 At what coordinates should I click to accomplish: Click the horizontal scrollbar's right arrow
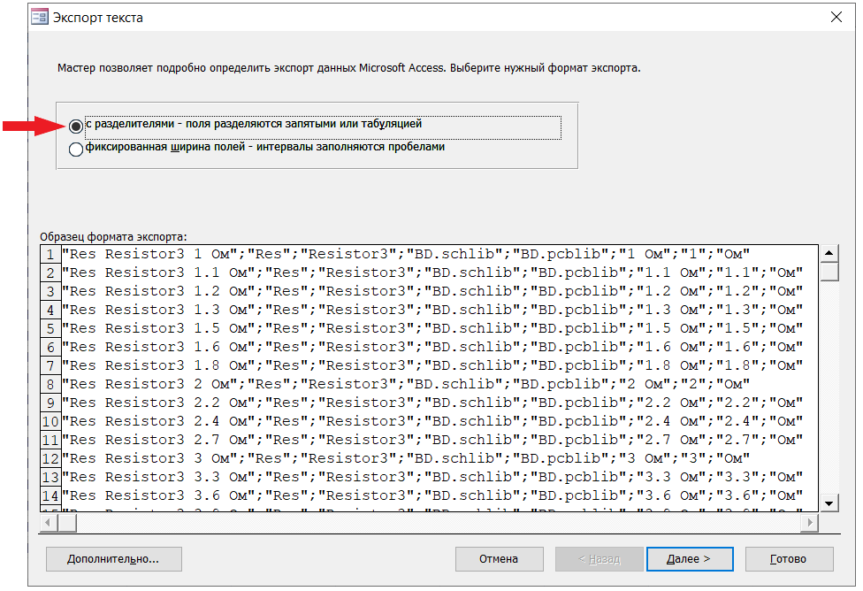click(x=808, y=524)
